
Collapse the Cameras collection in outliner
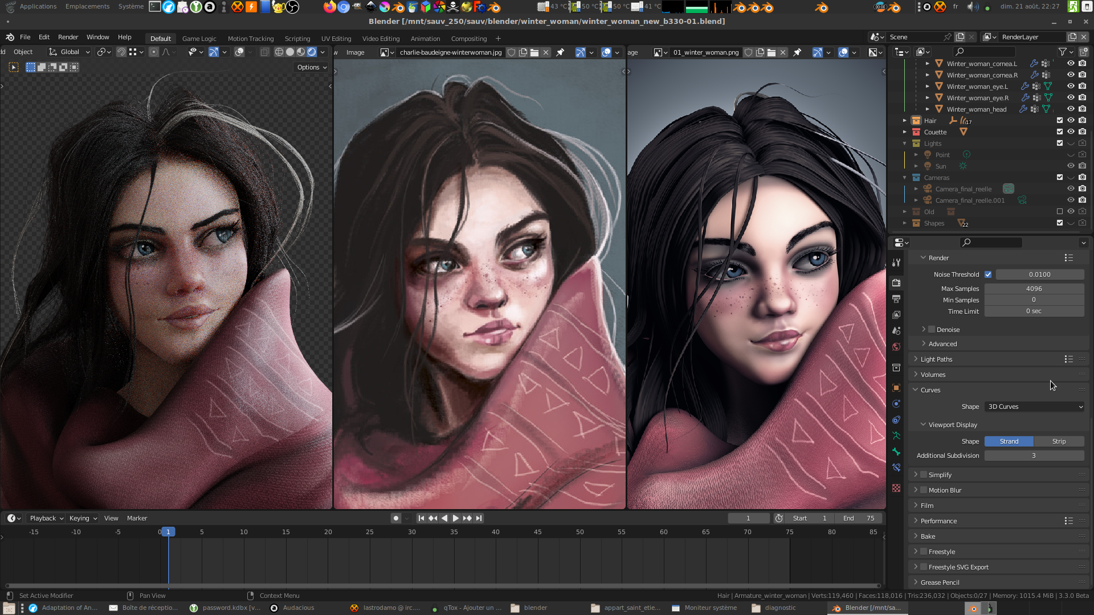tap(904, 178)
